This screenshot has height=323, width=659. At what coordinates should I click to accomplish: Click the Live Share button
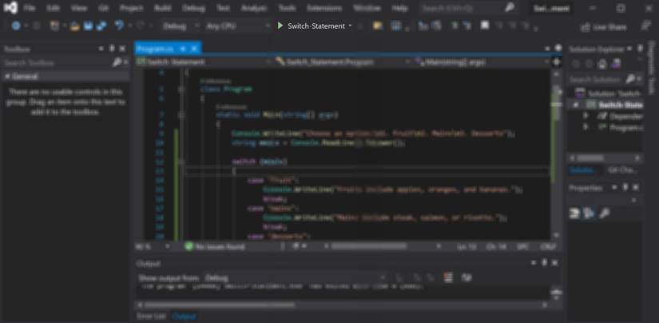(x=604, y=27)
